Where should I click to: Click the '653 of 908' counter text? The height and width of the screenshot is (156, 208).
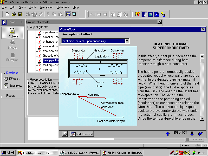click(180, 133)
